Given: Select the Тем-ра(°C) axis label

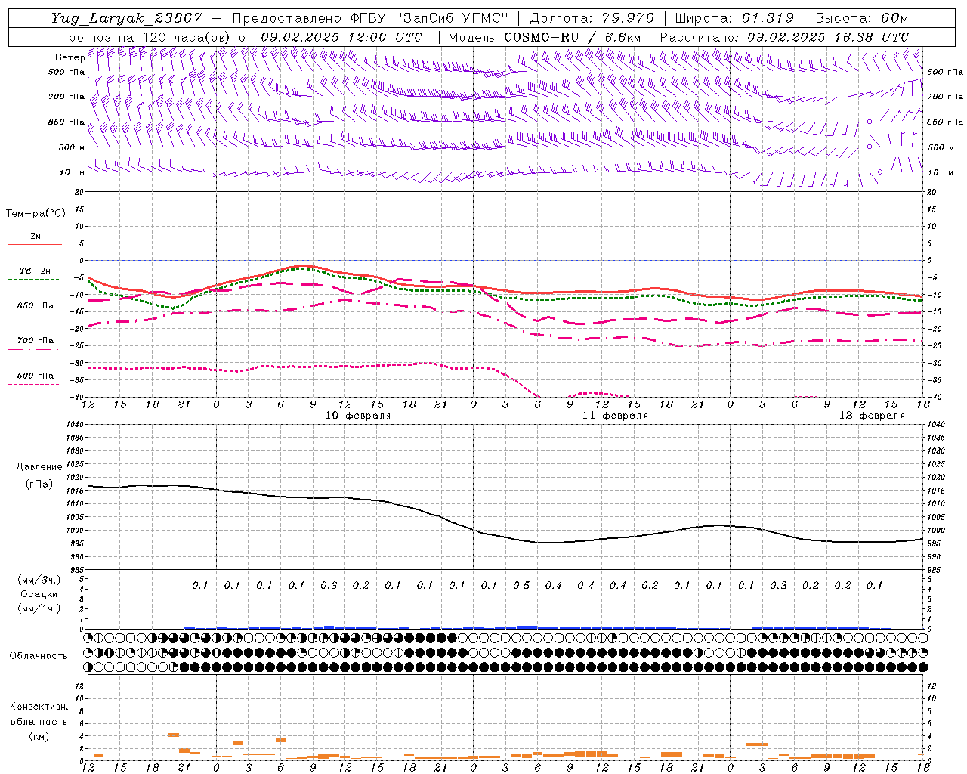Looking at the screenshot, I should [36, 214].
